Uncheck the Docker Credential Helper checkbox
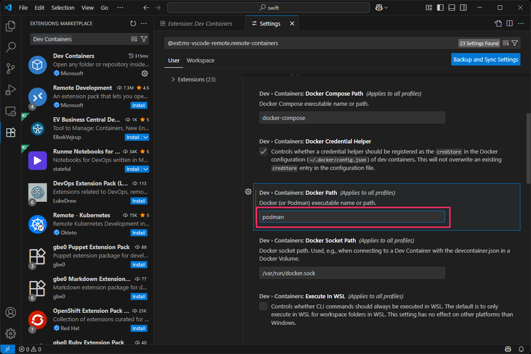This screenshot has height=354, width=531. (263, 151)
